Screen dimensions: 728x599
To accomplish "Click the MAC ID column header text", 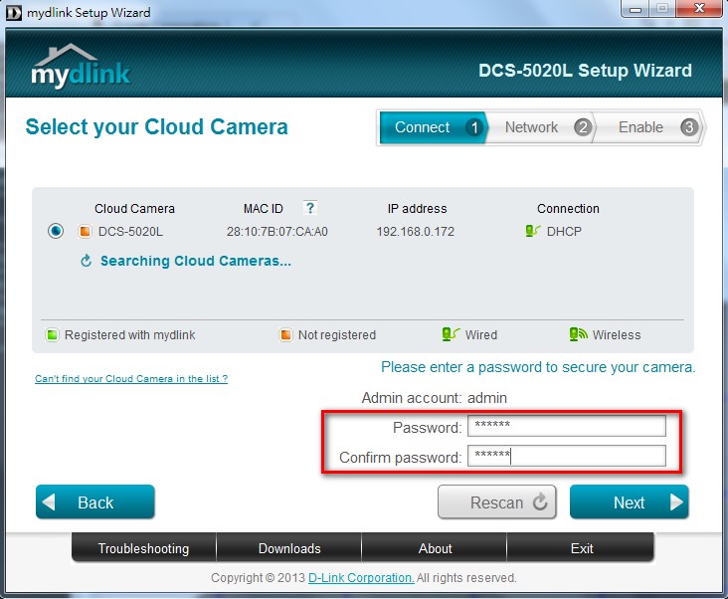I will pyautogui.click(x=264, y=209).
